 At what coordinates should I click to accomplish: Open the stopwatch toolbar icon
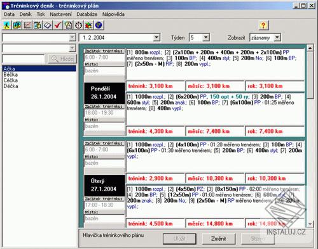(78, 25)
